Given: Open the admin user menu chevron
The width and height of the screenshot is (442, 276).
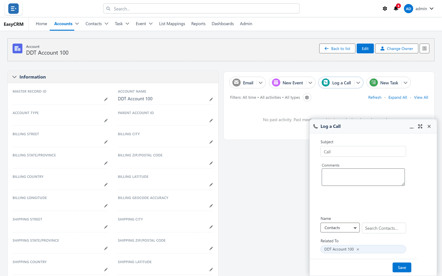Looking at the screenshot, I should tap(431, 9).
